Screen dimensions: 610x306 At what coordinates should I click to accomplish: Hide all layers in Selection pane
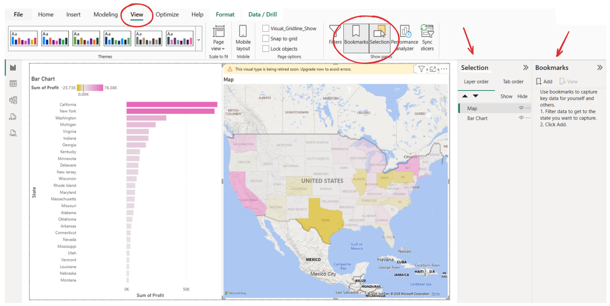pyautogui.click(x=523, y=96)
